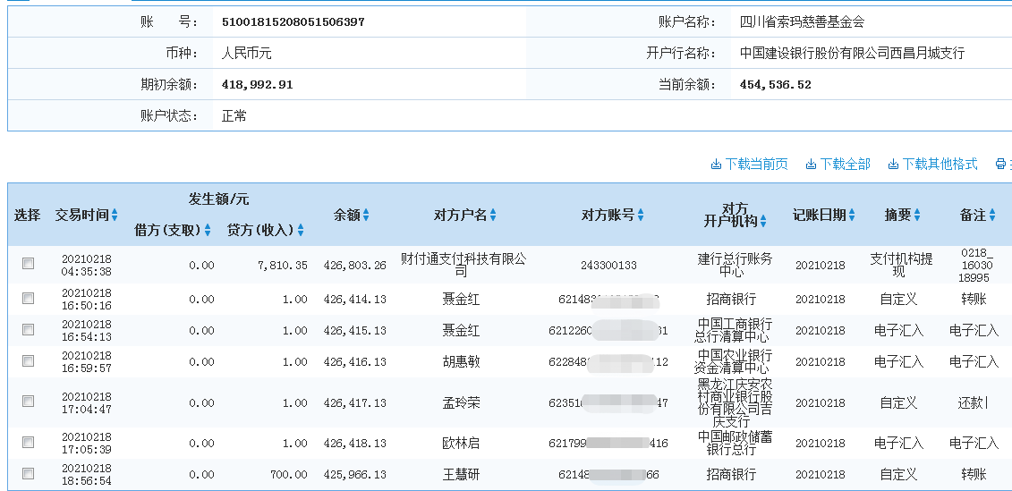Select the checkbox for 胡惠敏 row
This screenshot has width=1012, height=491.
pos(28,360)
